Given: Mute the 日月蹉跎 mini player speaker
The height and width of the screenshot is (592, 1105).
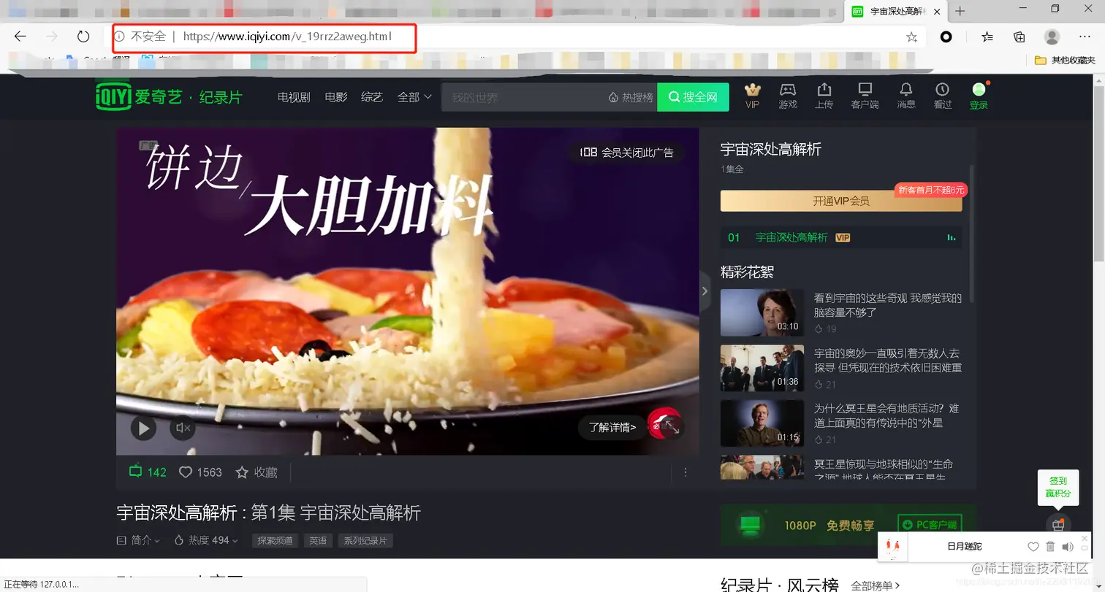Looking at the screenshot, I should click(1068, 546).
